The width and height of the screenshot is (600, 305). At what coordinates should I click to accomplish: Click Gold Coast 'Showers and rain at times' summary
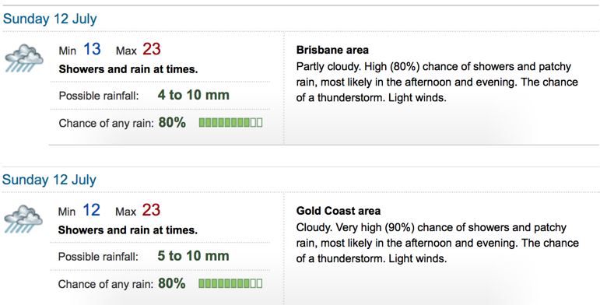click(x=128, y=230)
